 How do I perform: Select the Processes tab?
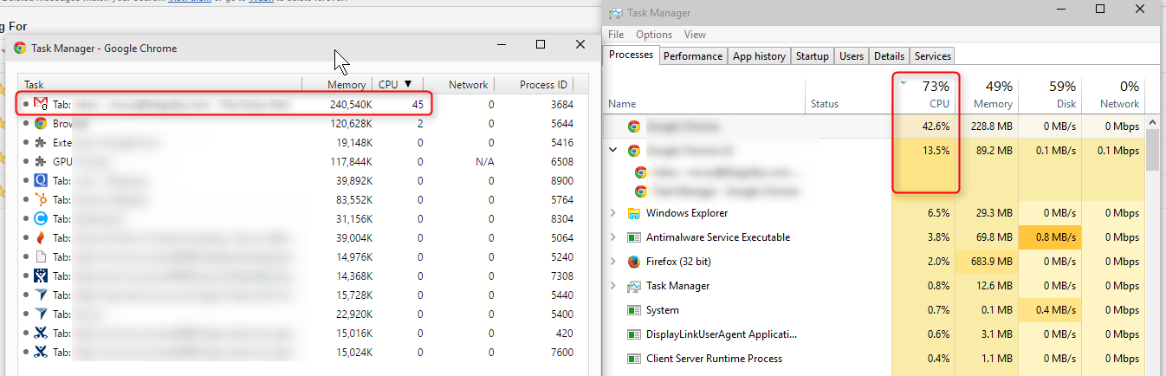click(631, 55)
